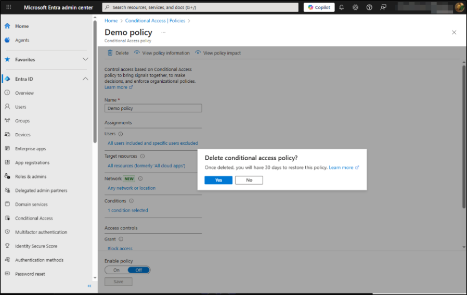Click the Delete trash icon
The width and height of the screenshot is (467, 295).
(x=110, y=53)
